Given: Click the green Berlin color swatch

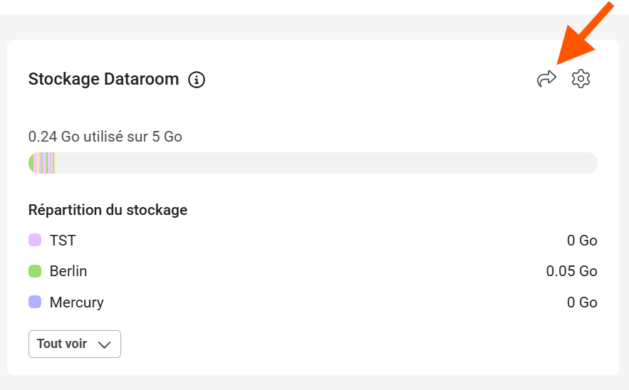Looking at the screenshot, I should 35,271.
